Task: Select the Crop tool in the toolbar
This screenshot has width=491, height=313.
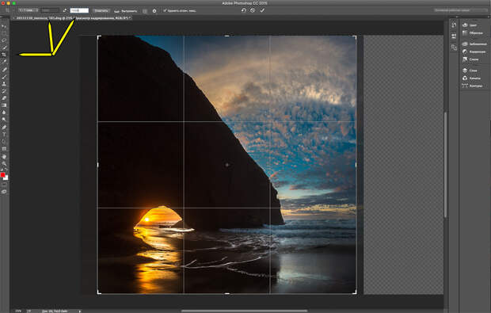Action: [x=4, y=55]
